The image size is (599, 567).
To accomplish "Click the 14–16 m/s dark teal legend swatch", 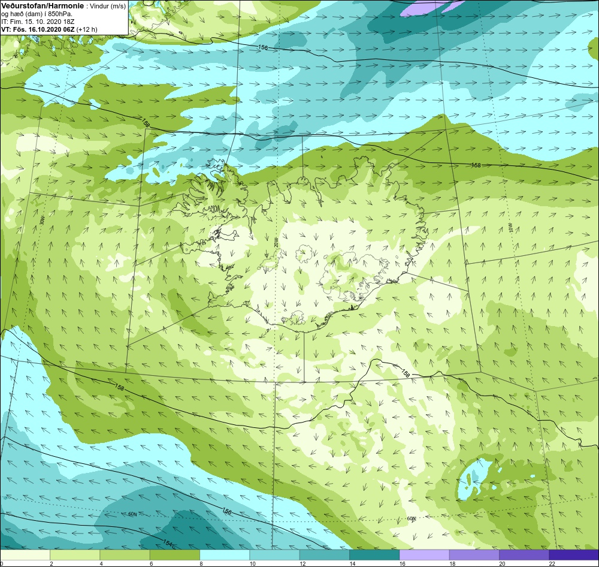I will 374,554.
